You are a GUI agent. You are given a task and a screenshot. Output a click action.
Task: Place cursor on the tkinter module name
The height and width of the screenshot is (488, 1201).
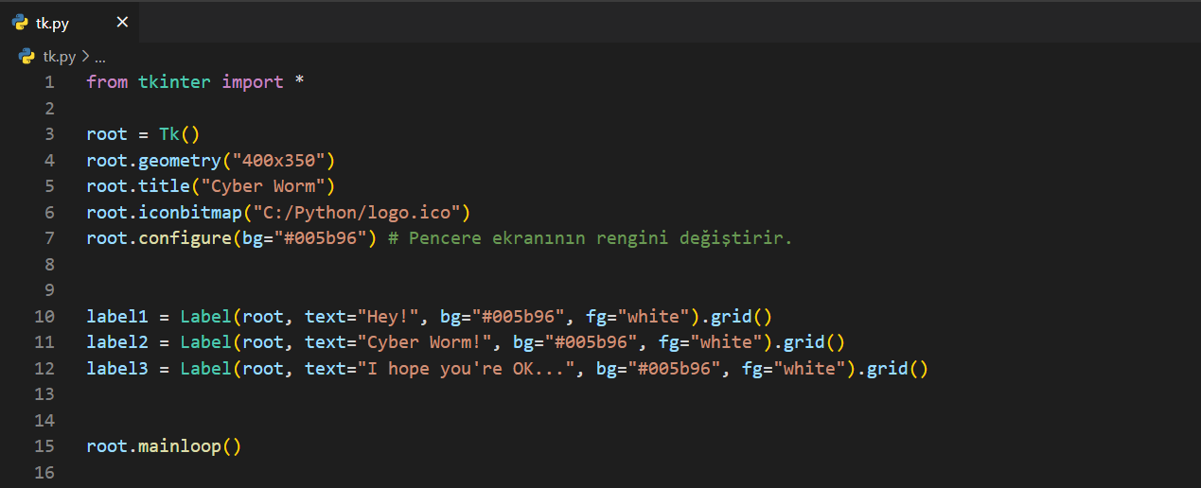tap(175, 81)
